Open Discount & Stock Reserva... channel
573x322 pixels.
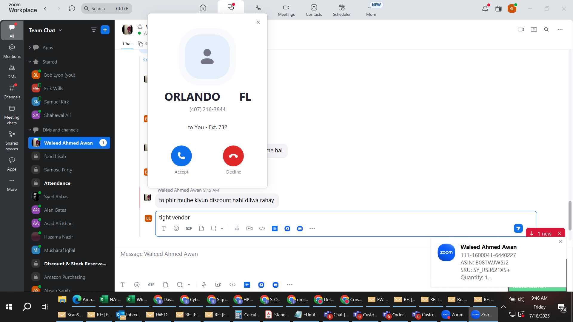pyautogui.click(x=69, y=264)
